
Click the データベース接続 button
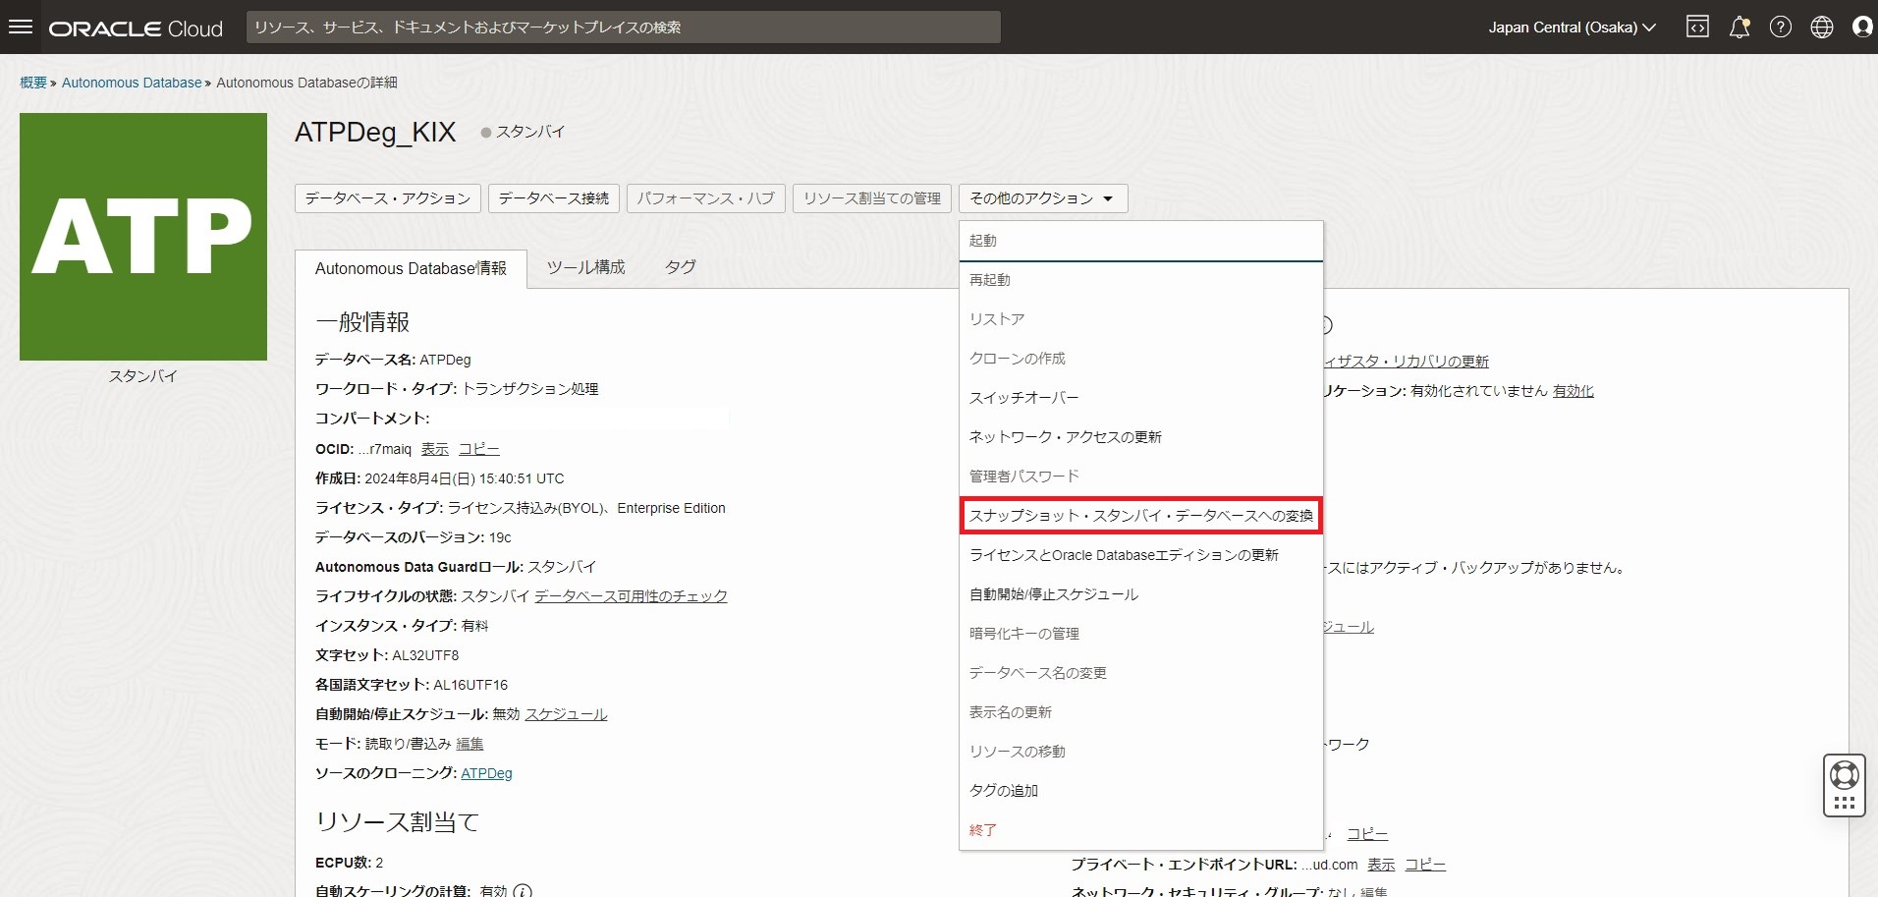[x=554, y=198]
